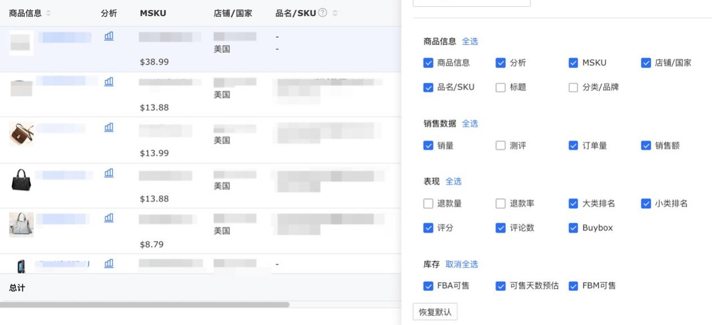Check the 分类/品牌 option
The height and width of the screenshot is (325, 712).
point(573,87)
